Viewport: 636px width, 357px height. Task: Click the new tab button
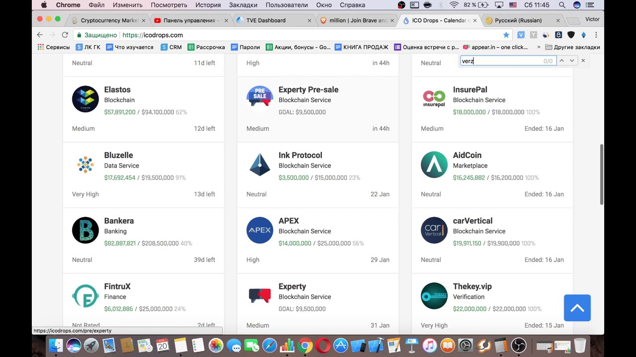coord(573,21)
